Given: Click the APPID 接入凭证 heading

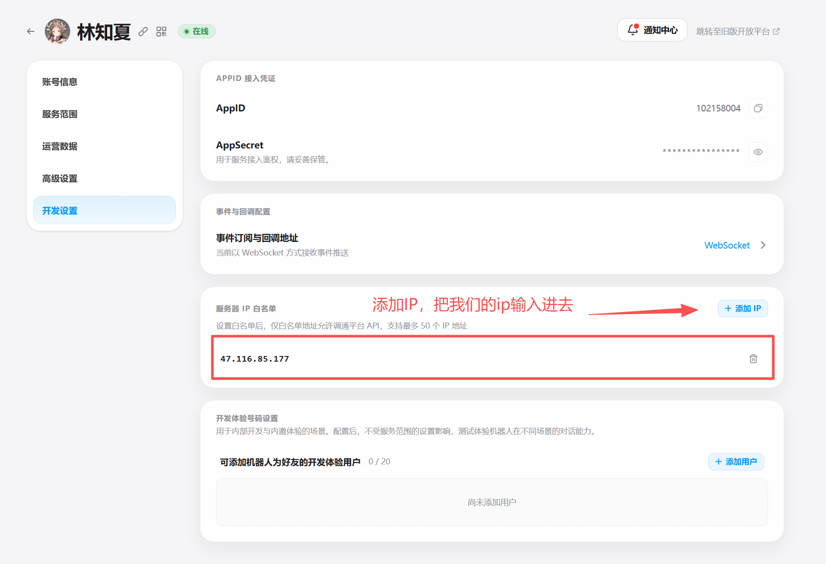Looking at the screenshot, I should pos(246,78).
